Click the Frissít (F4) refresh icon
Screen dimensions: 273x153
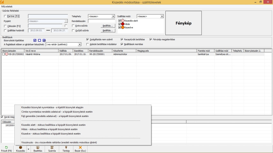(x=6, y=147)
